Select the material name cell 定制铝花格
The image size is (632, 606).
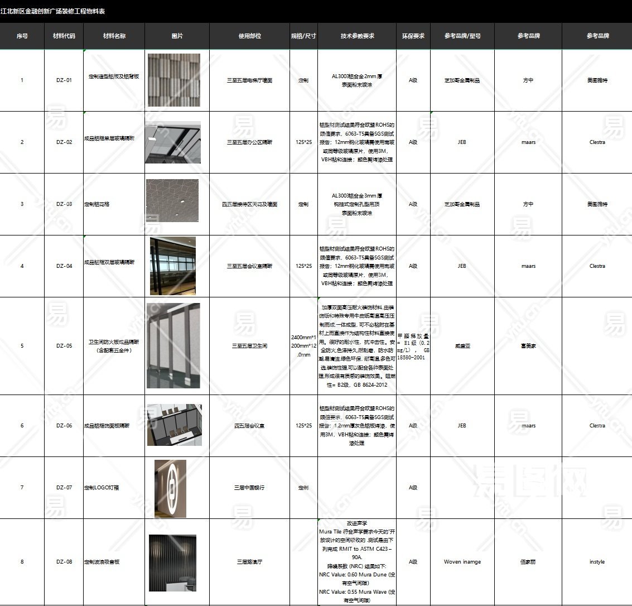coord(97,204)
